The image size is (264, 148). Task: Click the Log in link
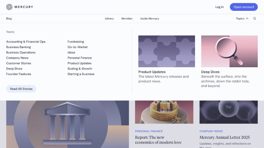click(x=219, y=7)
